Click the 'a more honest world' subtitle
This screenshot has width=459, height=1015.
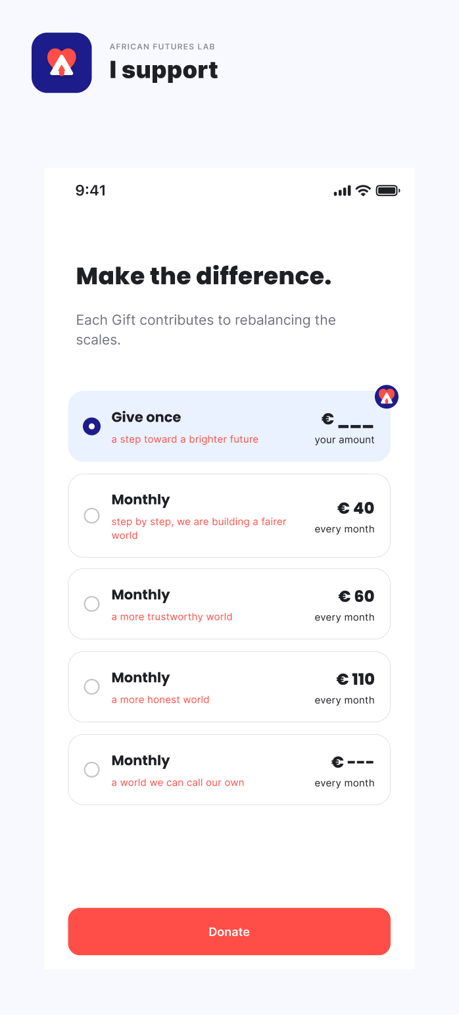[x=160, y=700]
